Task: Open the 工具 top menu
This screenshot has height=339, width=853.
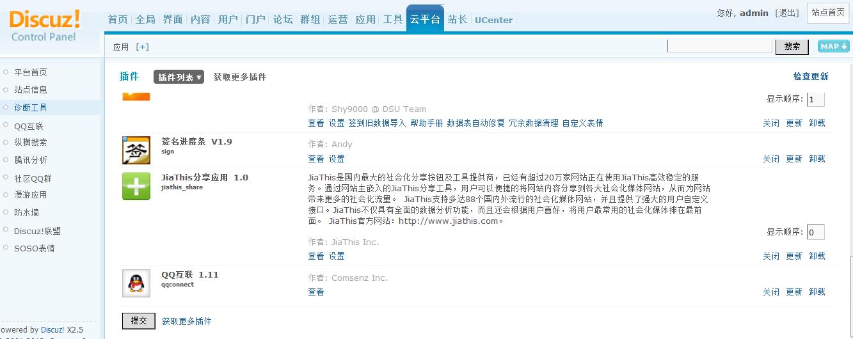Action: [393, 19]
